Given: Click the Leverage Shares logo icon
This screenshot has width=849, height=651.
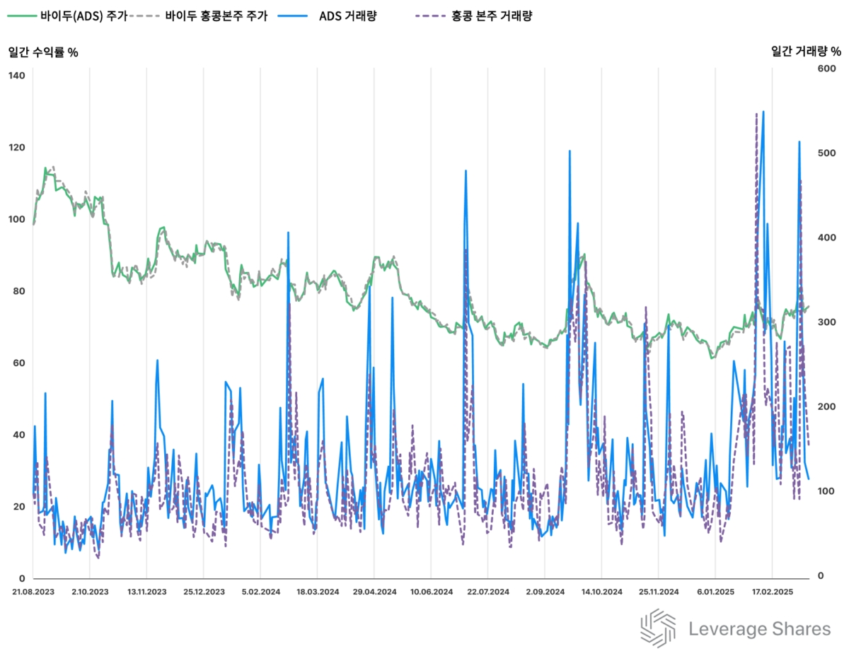Looking at the screenshot, I should point(658,628).
